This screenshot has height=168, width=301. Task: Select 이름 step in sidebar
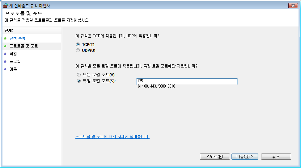click(x=13, y=69)
